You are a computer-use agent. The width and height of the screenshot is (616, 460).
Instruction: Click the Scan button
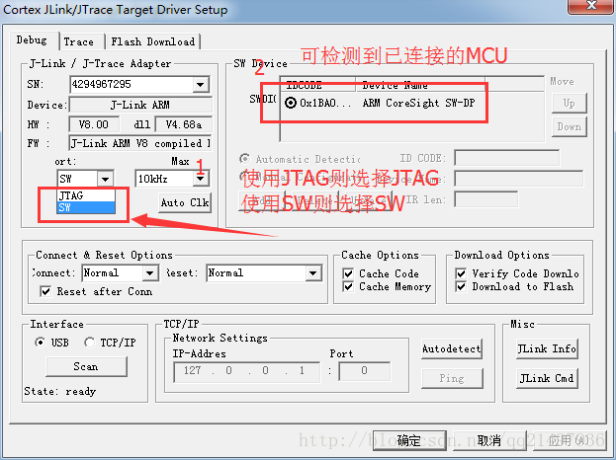click(86, 366)
